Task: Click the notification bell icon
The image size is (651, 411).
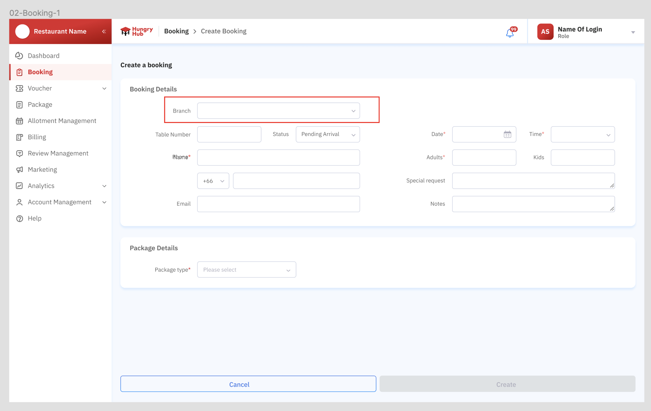Action: click(509, 33)
